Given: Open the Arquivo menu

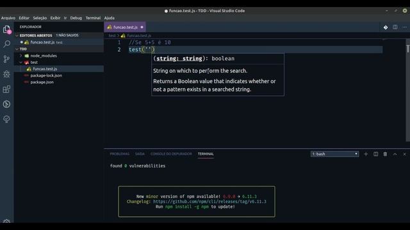Looking at the screenshot, I should 8,18.
